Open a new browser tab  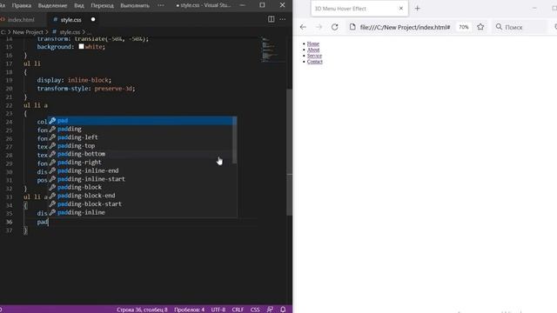click(418, 8)
